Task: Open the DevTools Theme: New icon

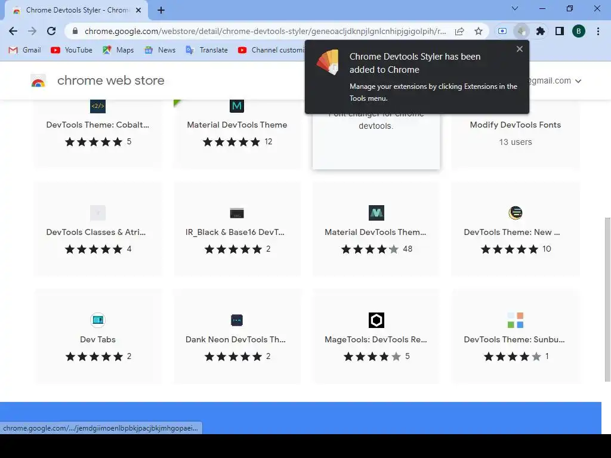Action: (x=516, y=213)
